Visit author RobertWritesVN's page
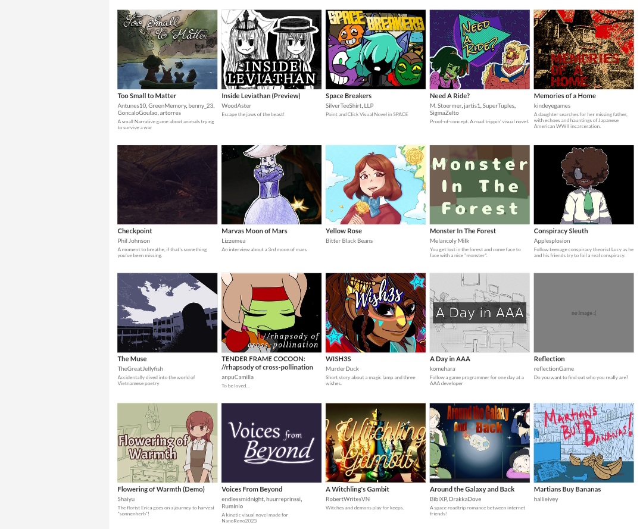The width and height of the screenshot is (643, 529). click(x=348, y=499)
